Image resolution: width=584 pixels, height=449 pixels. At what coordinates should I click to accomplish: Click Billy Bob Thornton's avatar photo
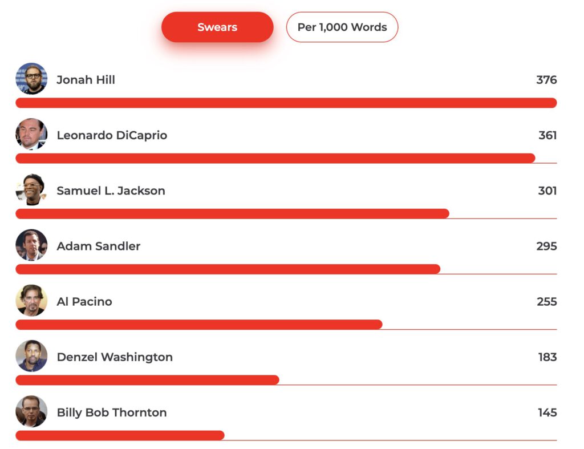click(x=31, y=411)
